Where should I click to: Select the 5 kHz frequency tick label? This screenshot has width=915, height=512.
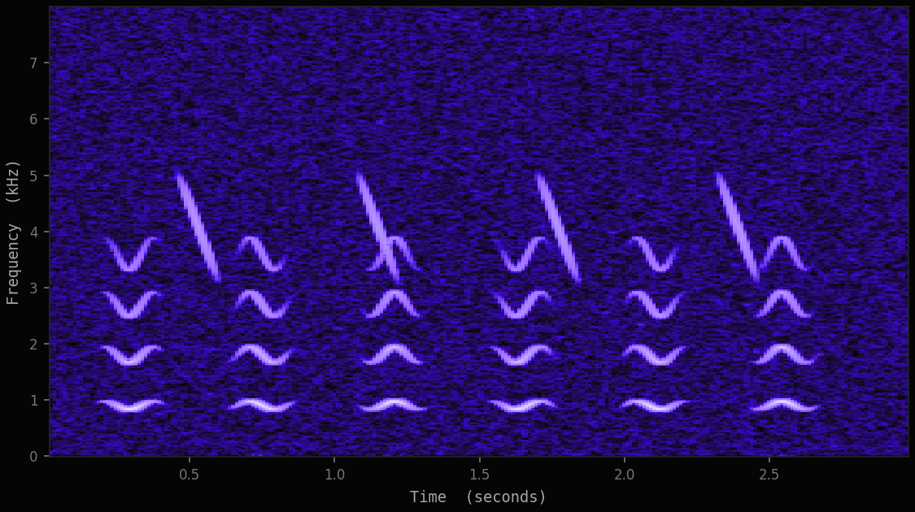point(34,175)
